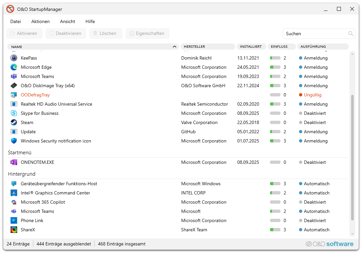362x253 pixels.
Task: Sort by the Name column header
Action: click(92, 47)
